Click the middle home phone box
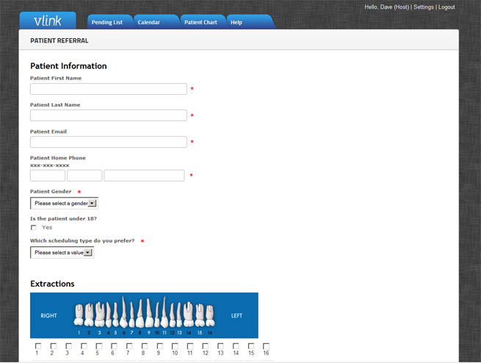Viewport: 481px width, 363px height. pos(84,176)
